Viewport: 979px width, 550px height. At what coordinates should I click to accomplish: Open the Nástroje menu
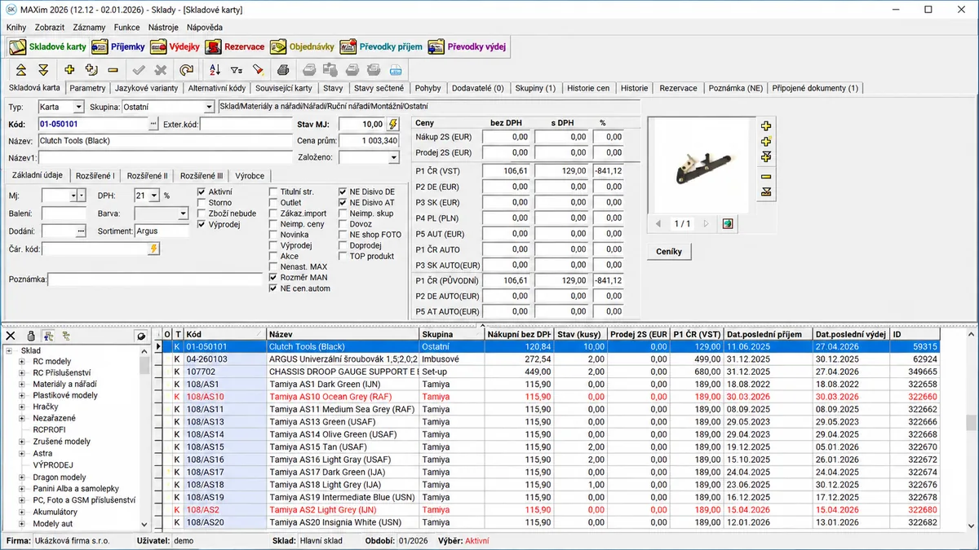pyautogui.click(x=163, y=27)
